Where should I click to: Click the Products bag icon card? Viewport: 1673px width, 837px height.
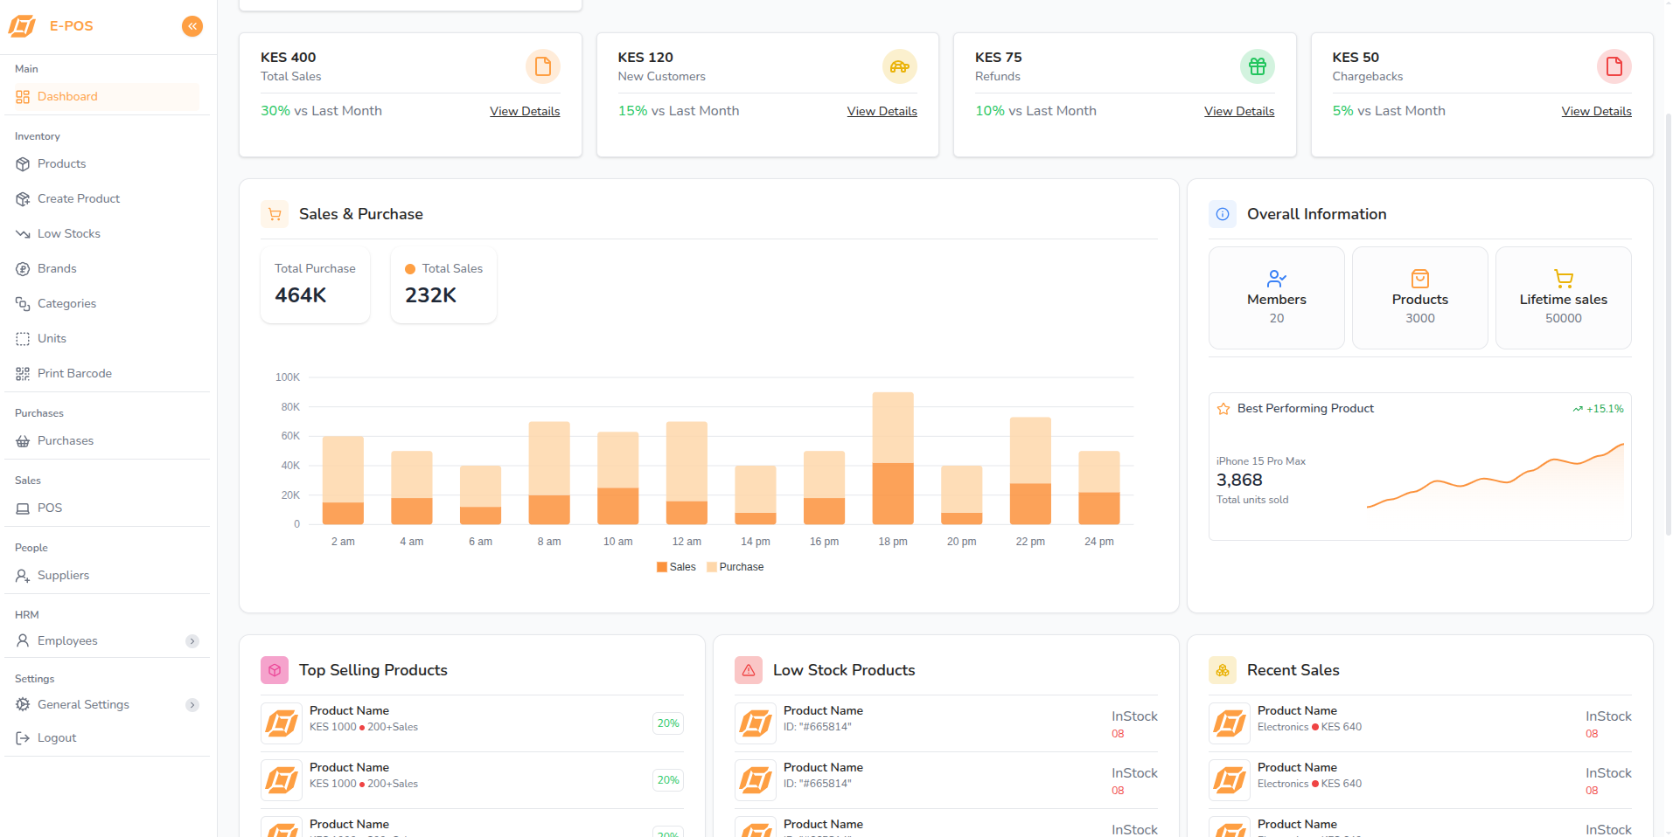tap(1420, 279)
